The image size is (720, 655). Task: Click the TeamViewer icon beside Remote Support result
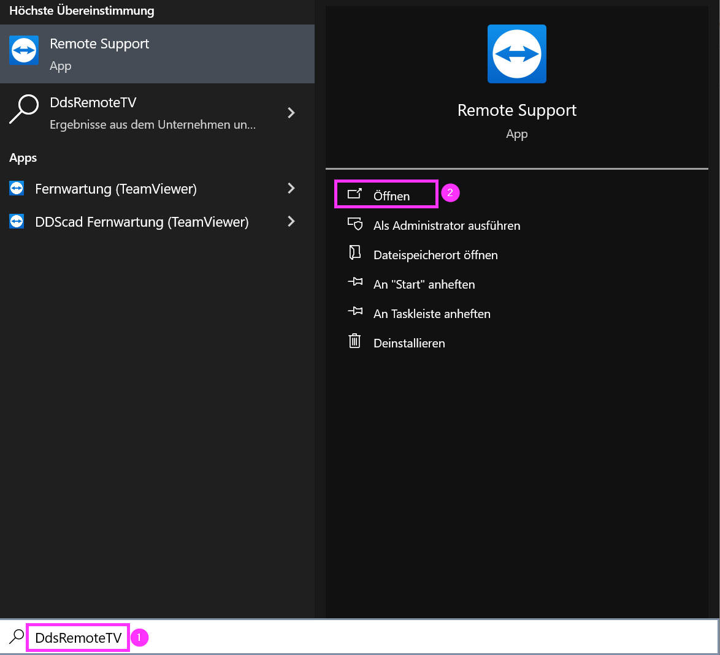coord(24,50)
